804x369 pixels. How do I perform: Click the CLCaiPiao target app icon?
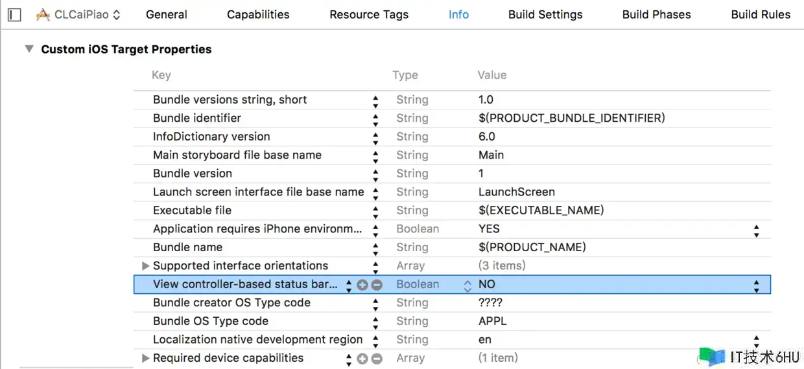(x=43, y=14)
